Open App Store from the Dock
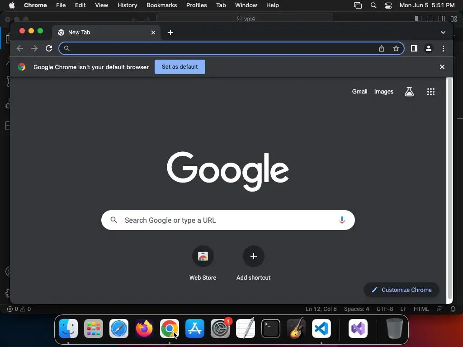The height and width of the screenshot is (347, 463). pyautogui.click(x=195, y=328)
